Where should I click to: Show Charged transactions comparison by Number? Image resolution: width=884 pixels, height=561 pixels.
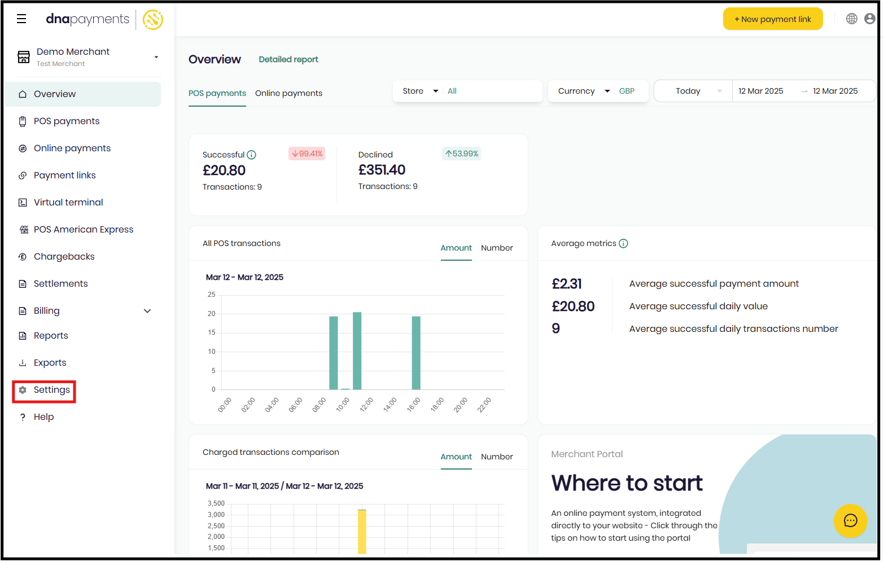pyautogui.click(x=497, y=457)
